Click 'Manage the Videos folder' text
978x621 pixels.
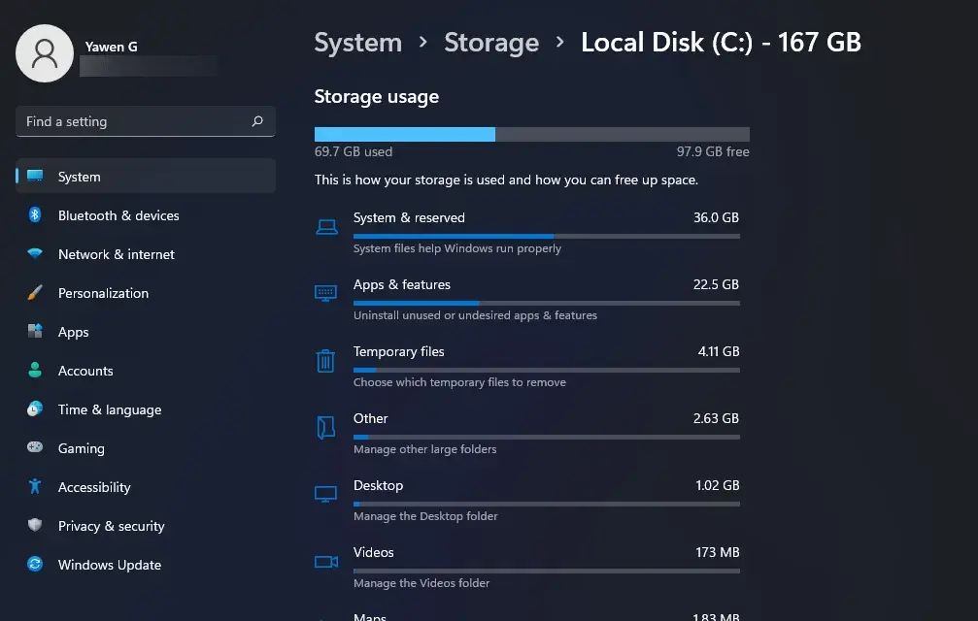pyautogui.click(x=422, y=583)
